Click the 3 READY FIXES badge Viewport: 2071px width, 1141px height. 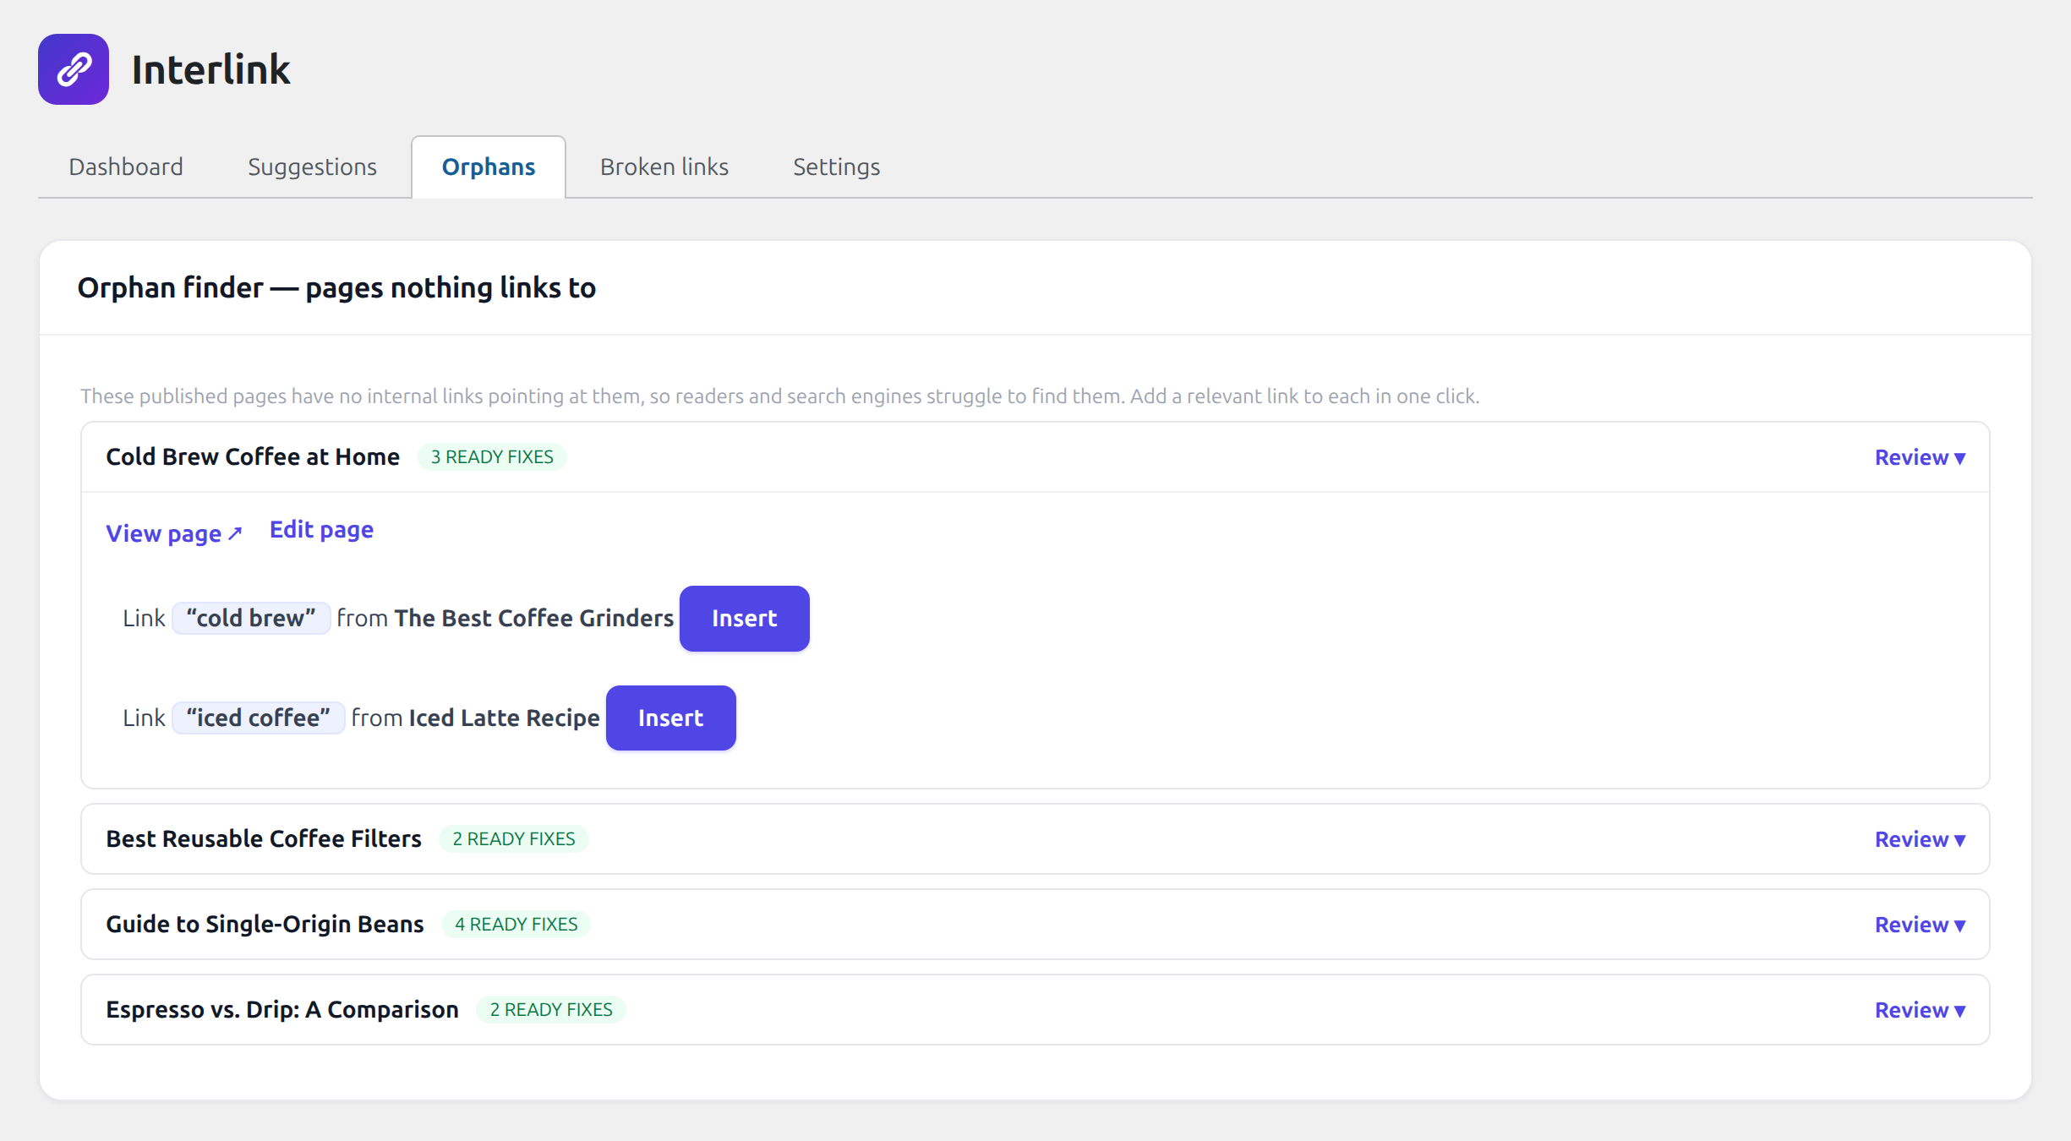coord(492,457)
